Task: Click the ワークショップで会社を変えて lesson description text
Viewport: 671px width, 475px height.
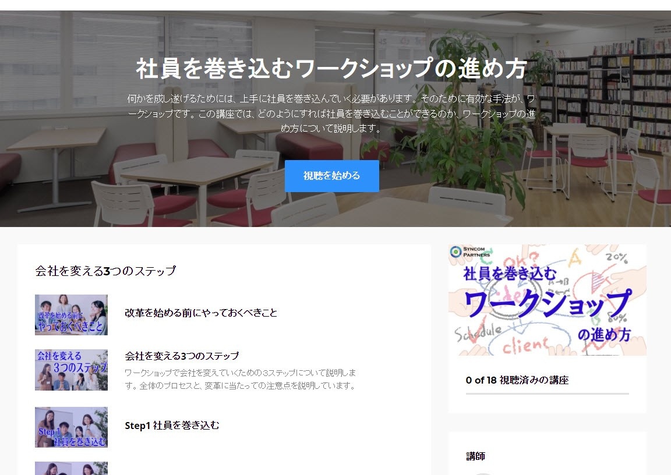Action: (240, 379)
